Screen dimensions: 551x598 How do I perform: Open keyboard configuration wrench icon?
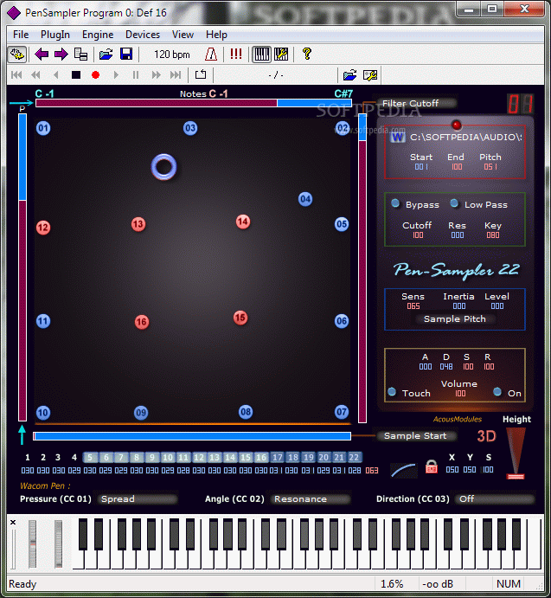coord(281,55)
